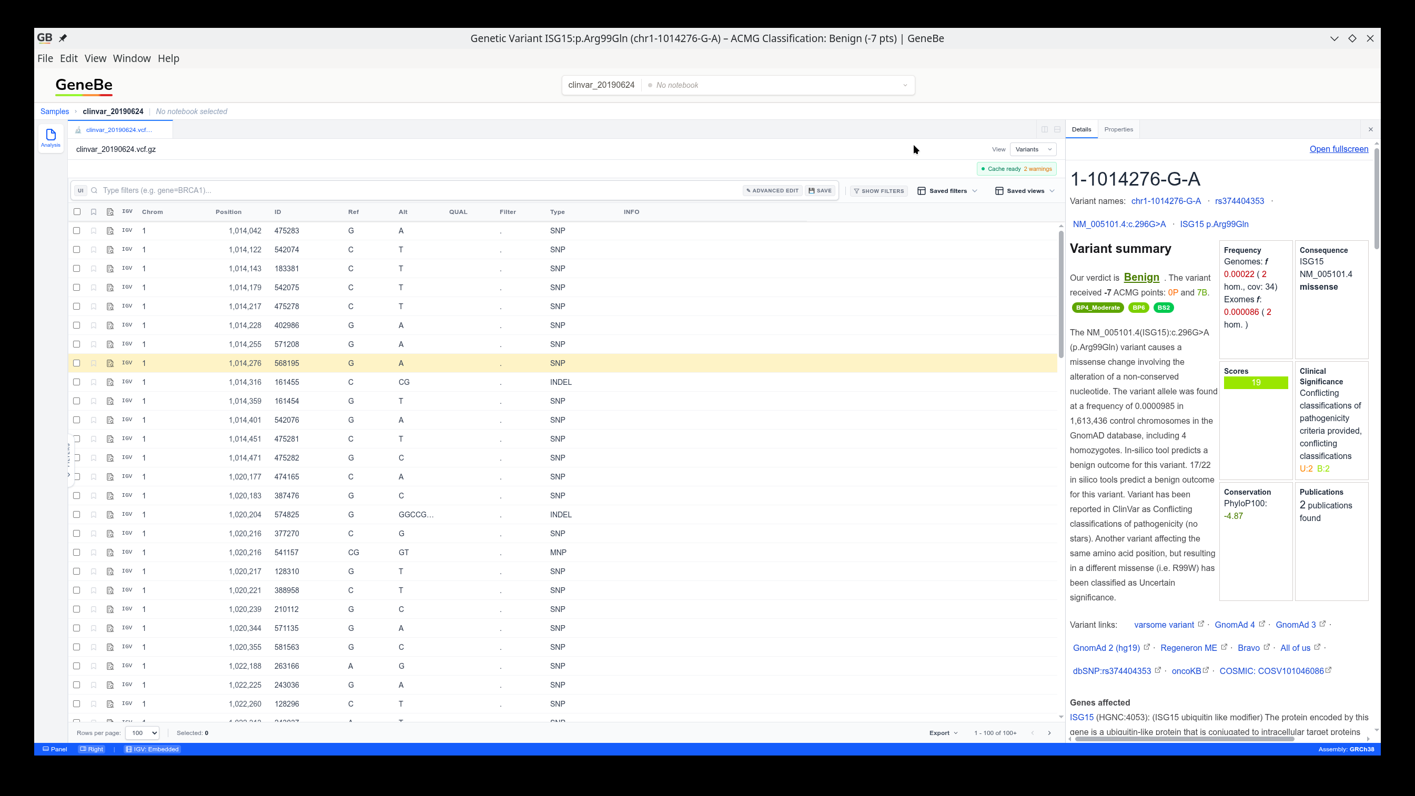Check the row with ID 541157
This screenshot has height=796, width=1415.
[x=77, y=552]
